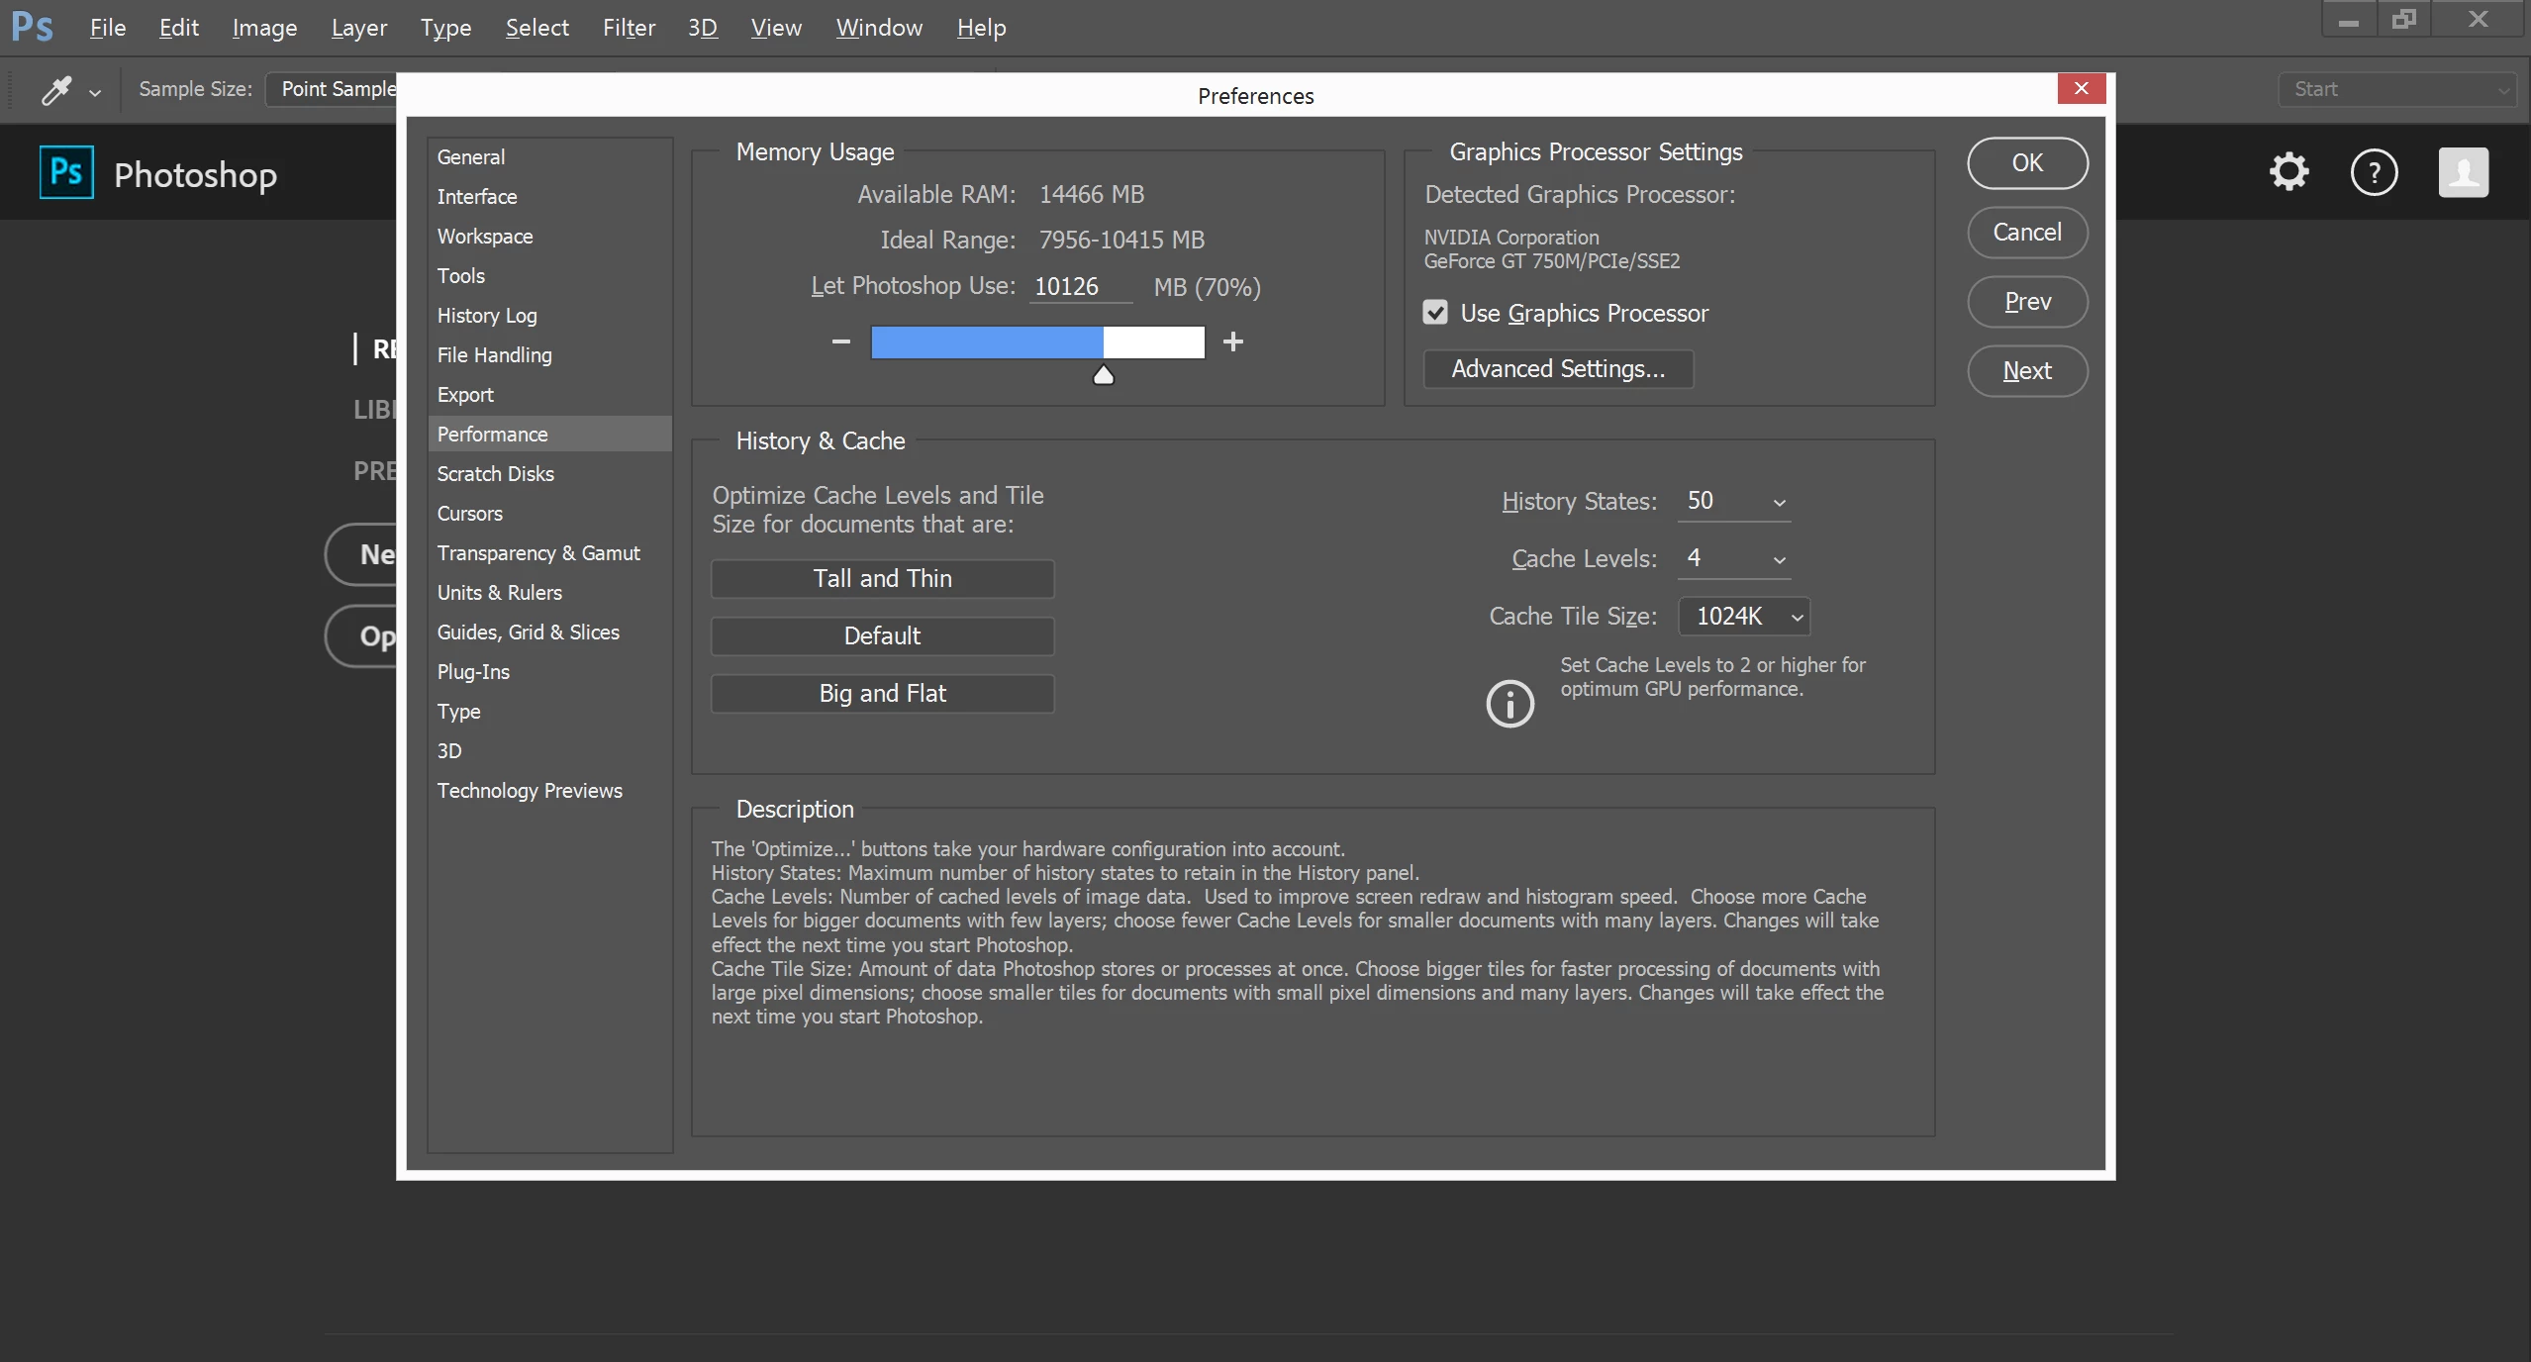Screen dimensions: 2531x1362
Task: Open the Filter menu
Action: click(x=629, y=28)
